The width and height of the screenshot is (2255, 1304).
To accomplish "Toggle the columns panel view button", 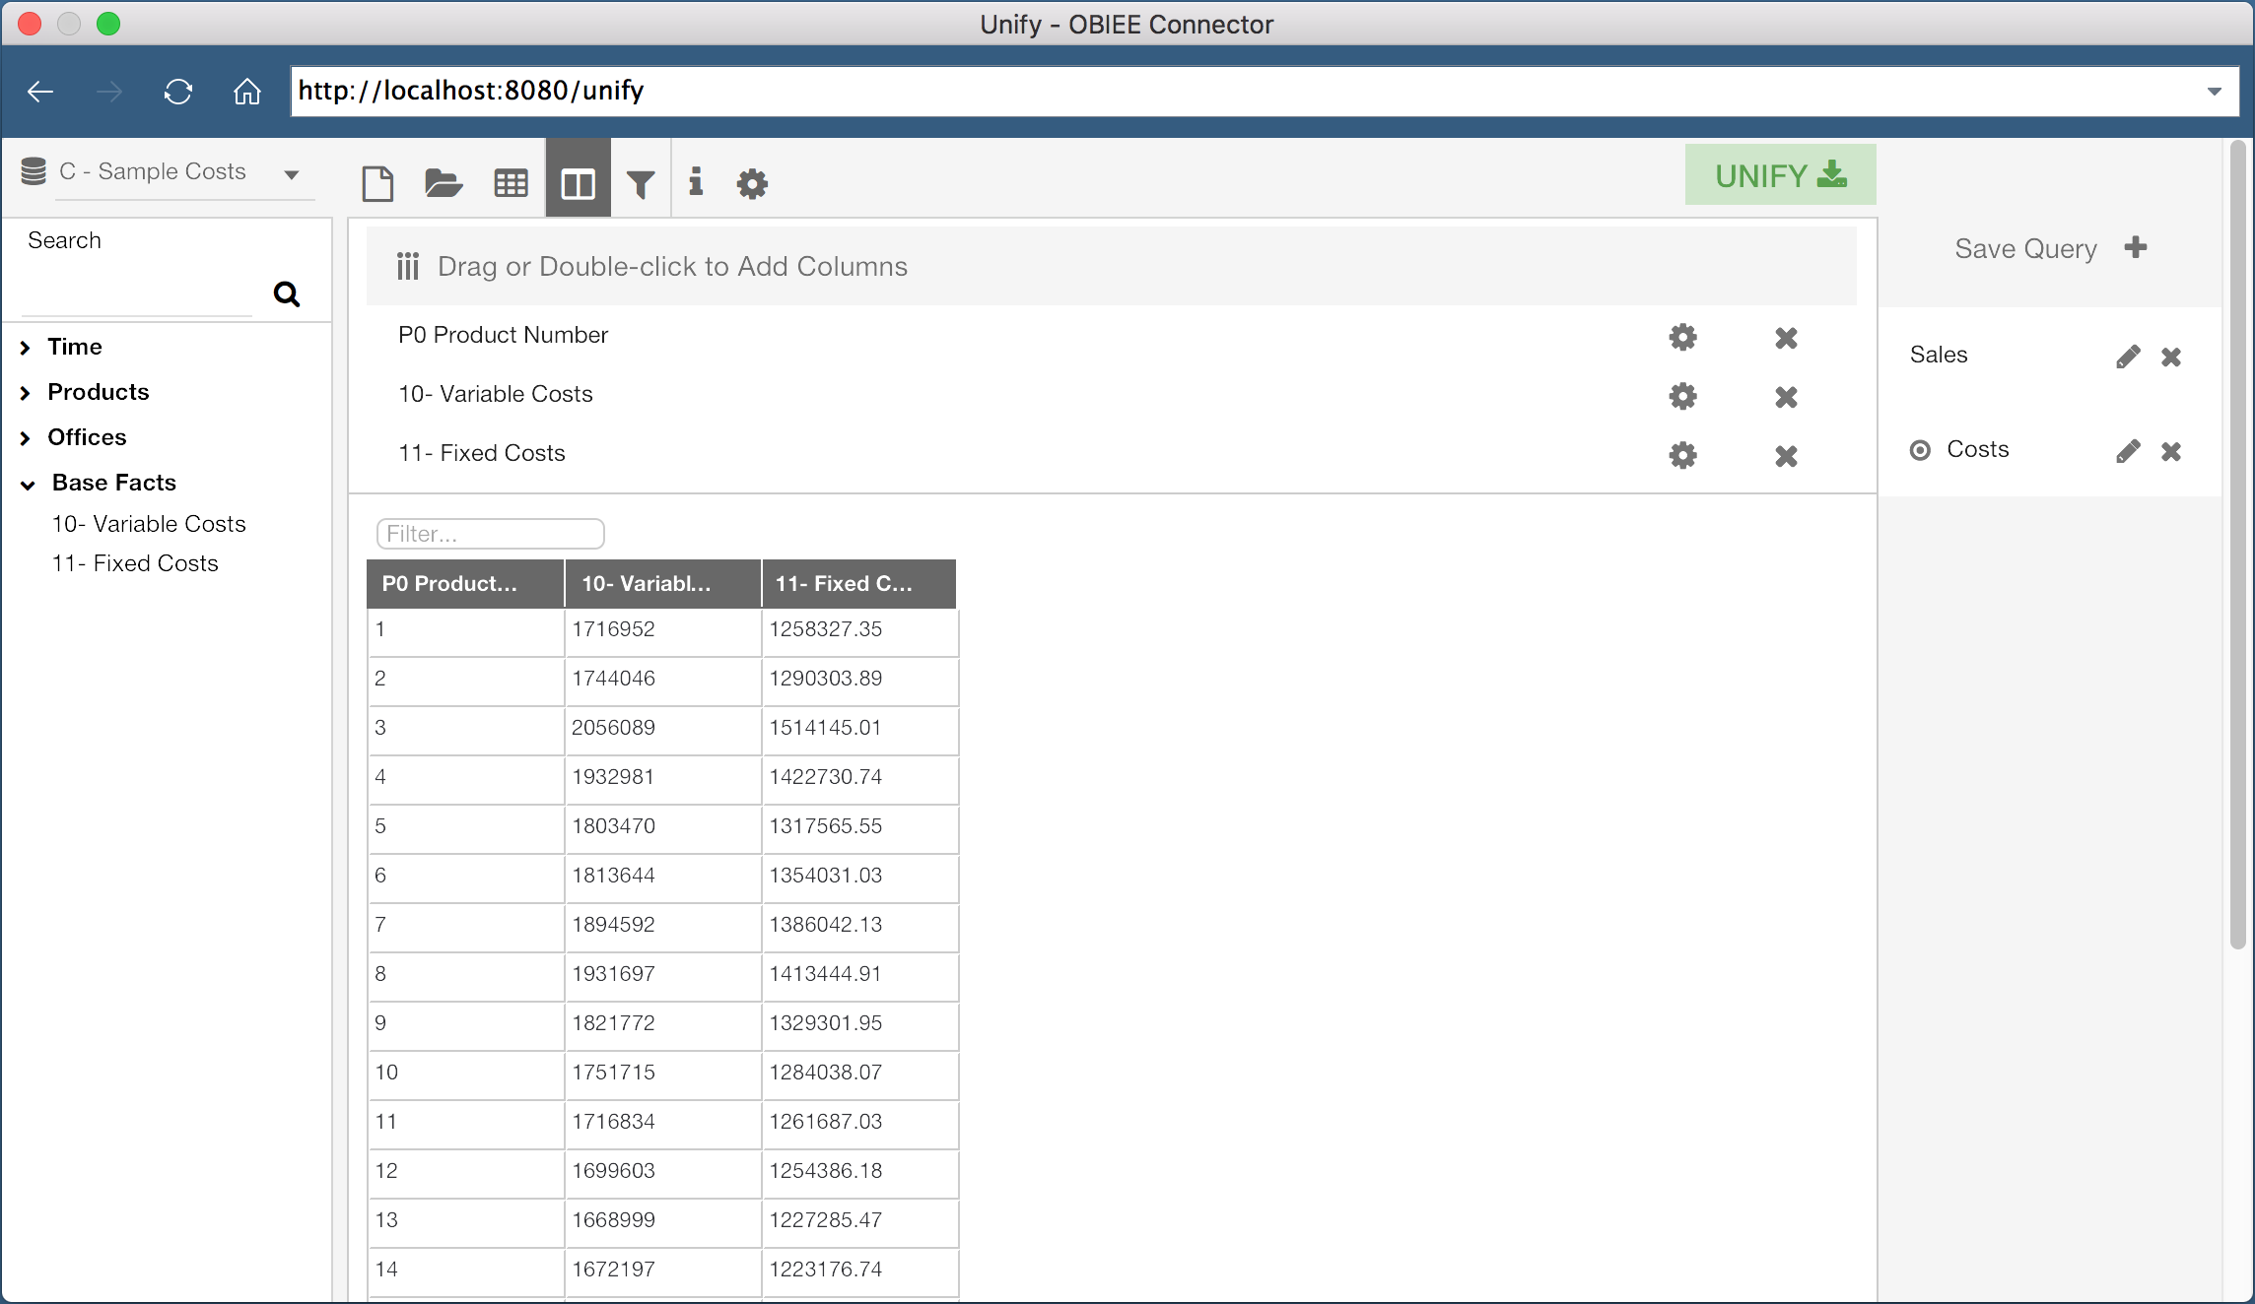I will point(578,183).
